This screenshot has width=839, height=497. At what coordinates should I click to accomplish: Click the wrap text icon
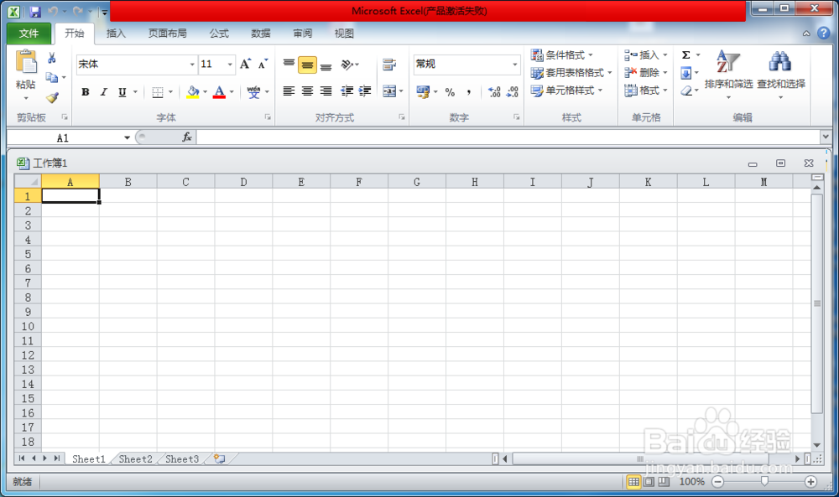click(389, 65)
